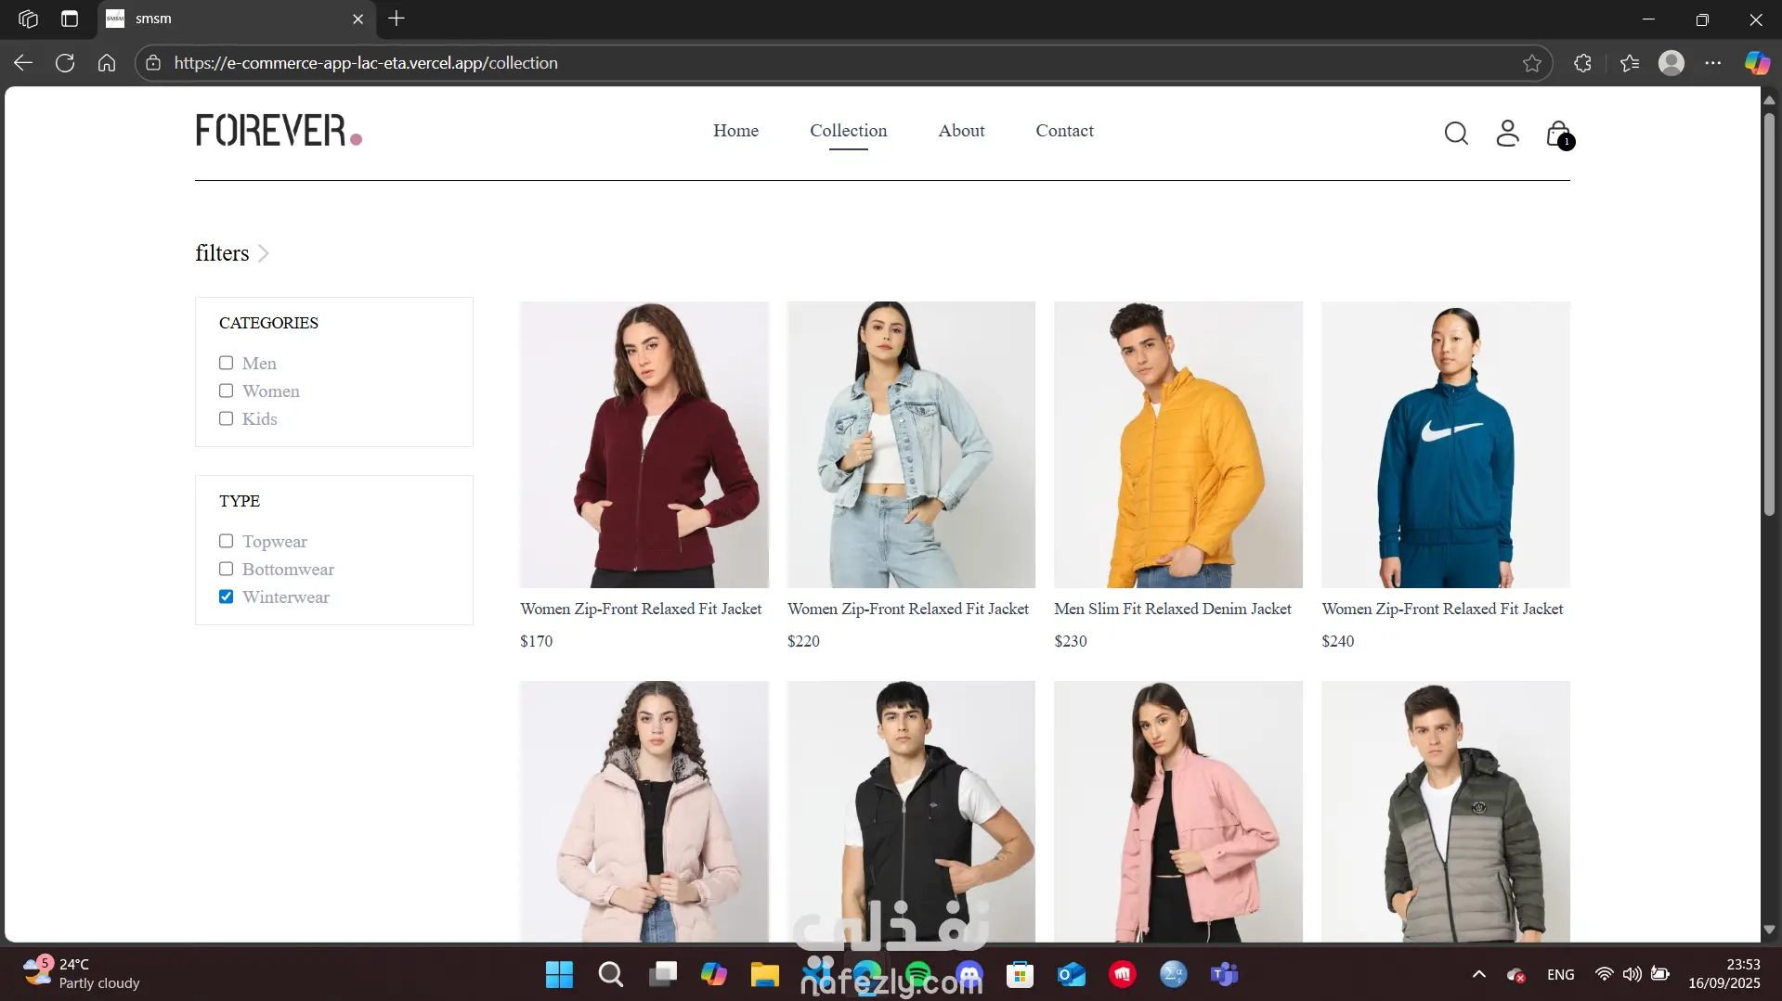
Task: Click the FOREVER logo
Action: point(279,131)
